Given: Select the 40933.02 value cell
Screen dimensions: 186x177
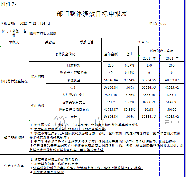Looking at the screenshot, I should (x=172, y=80).
